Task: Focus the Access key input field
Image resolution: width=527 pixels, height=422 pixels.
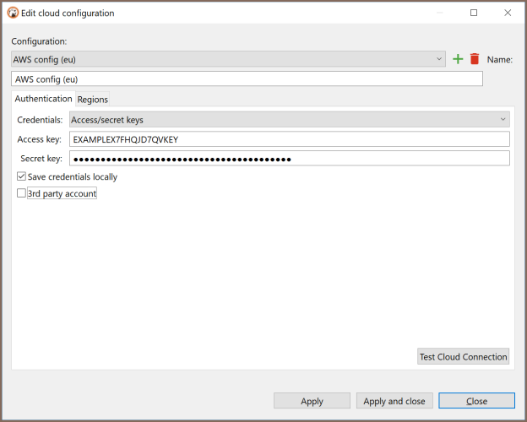Action: click(290, 139)
